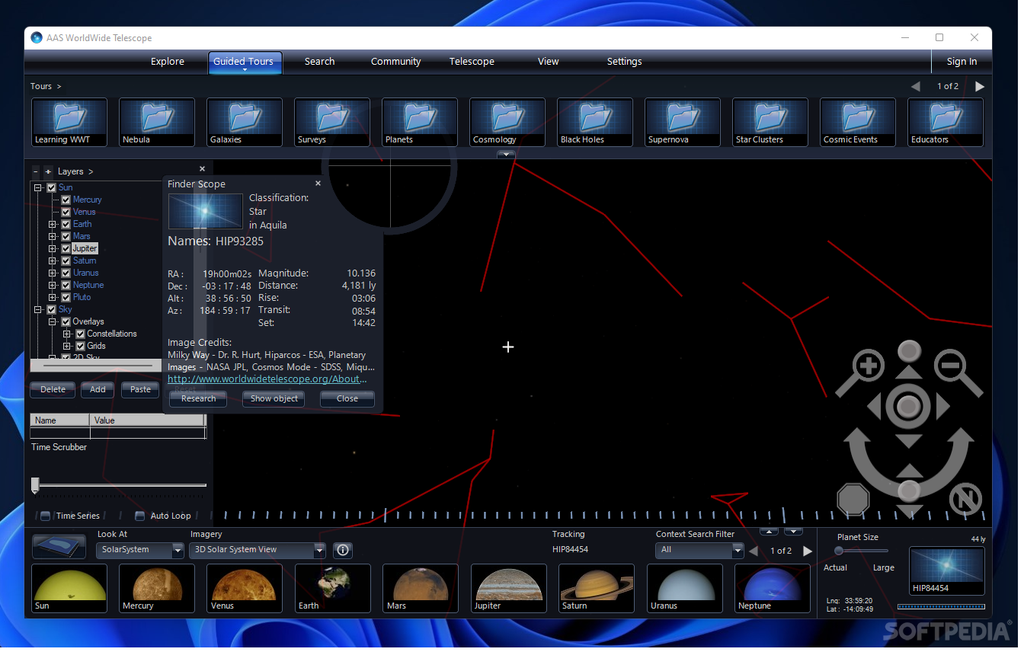Image resolution: width=1024 pixels, height=652 pixels.
Task: Toggle the Constellations overlay checkbox
Action: [80, 334]
